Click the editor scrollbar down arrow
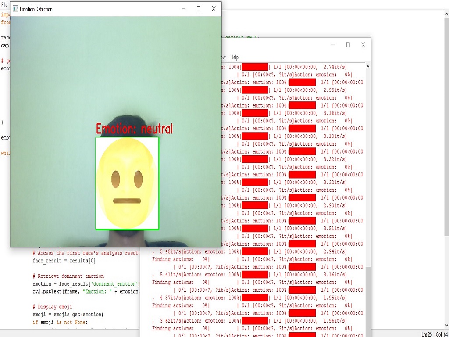The height and width of the screenshot is (337, 449). pos(447,326)
